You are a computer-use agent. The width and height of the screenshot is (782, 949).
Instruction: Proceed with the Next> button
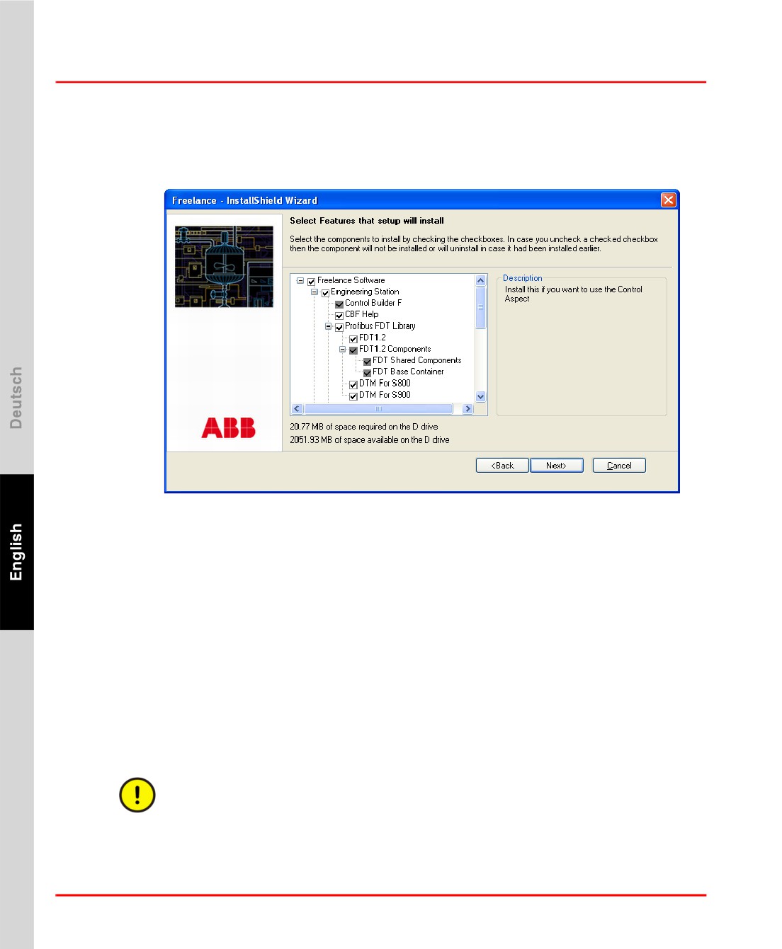click(x=557, y=466)
